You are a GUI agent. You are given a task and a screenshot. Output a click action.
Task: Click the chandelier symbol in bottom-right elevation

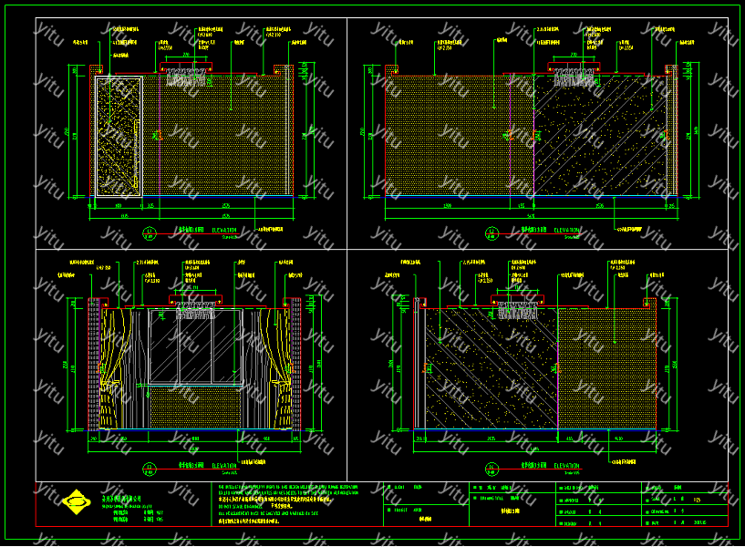click(517, 311)
